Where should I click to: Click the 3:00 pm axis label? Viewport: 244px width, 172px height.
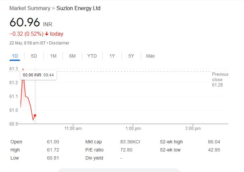click(193, 129)
